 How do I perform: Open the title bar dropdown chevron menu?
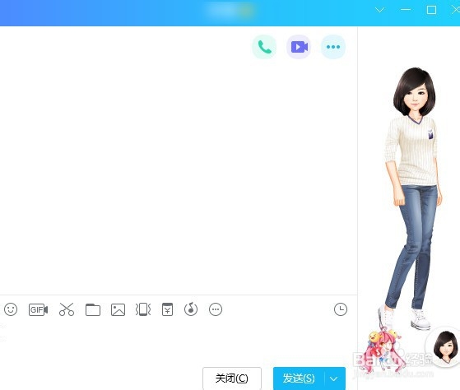(x=379, y=10)
